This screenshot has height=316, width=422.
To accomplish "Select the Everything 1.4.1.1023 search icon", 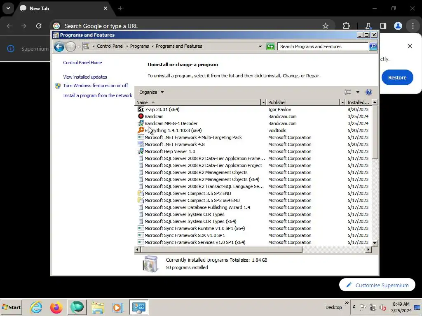I will click(x=141, y=130).
